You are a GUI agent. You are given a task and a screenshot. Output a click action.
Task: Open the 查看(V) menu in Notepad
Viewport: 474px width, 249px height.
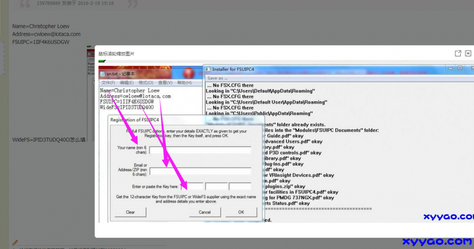tap(165, 83)
